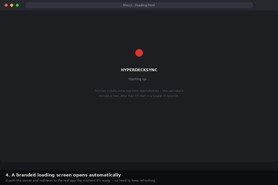Click the address bar showing file:///.../loading.html
The height and width of the screenshot is (185, 278).
tap(139, 5)
